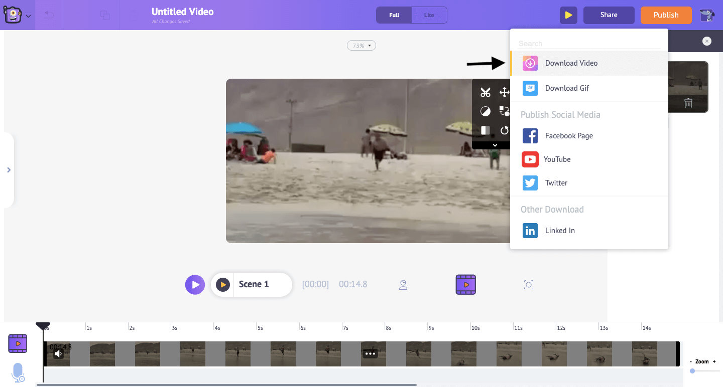Switch the editor to Lite mode
The width and height of the screenshot is (723, 387).
coord(429,15)
